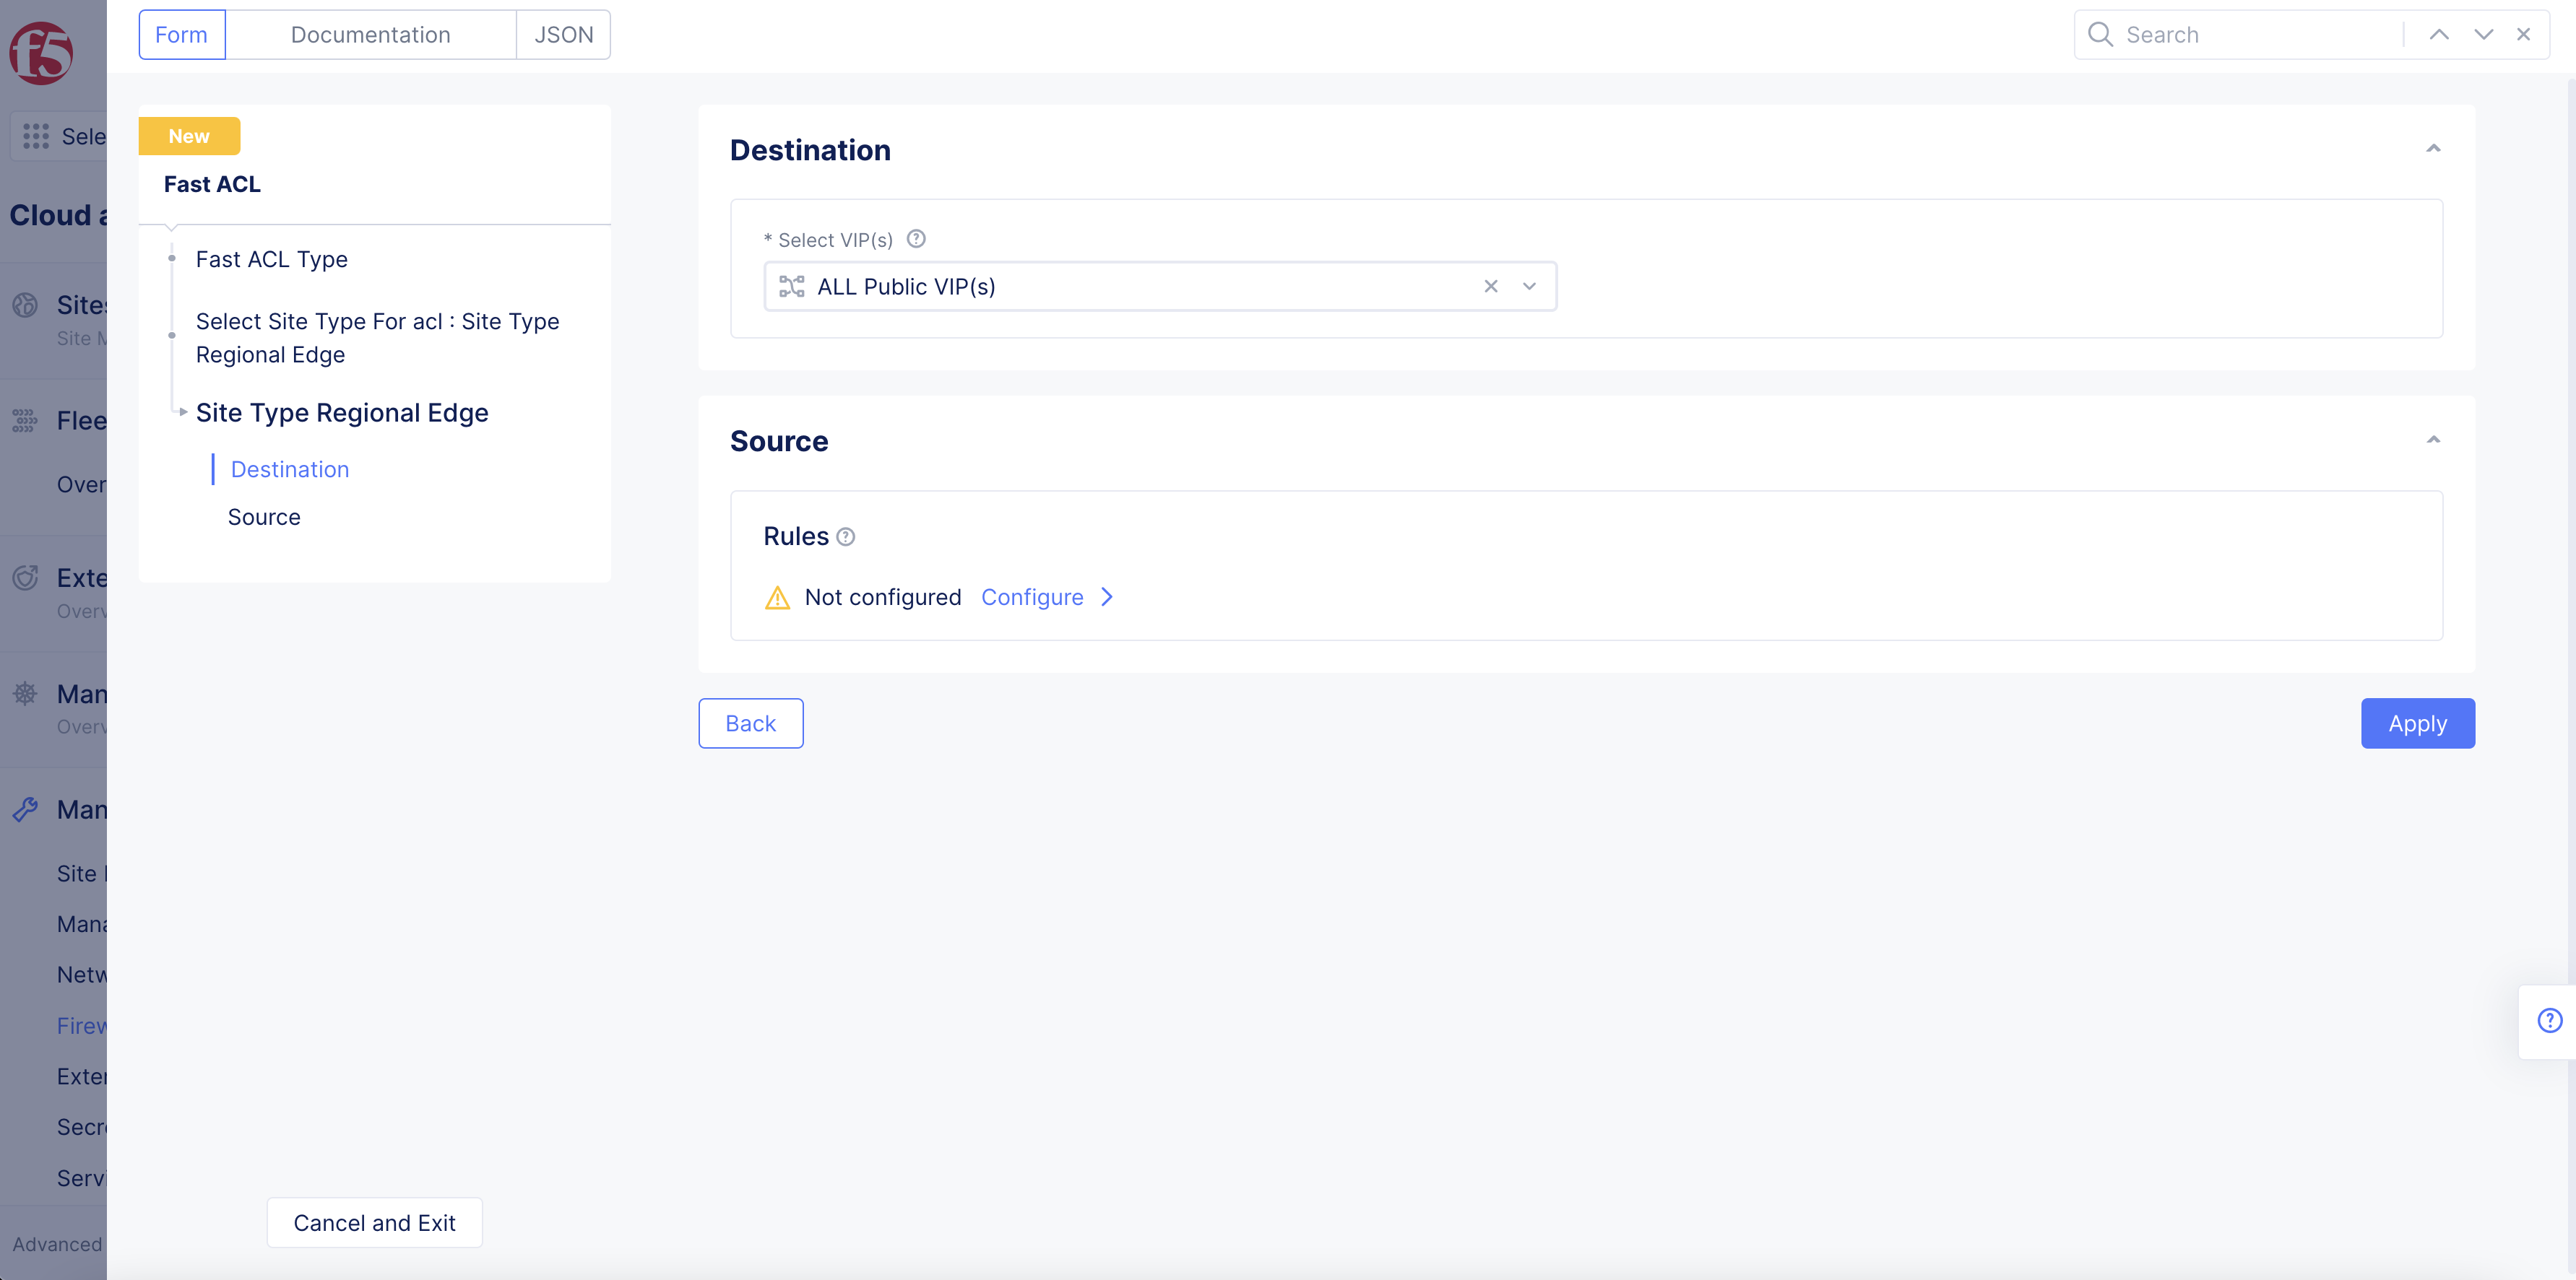2576x1280 pixels.
Task: Click the gear icon next to Manage
Action: pyautogui.click(x=25, y=694)
